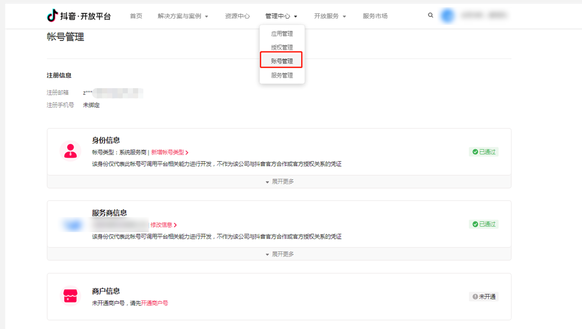This screenshot has width=582, height=329.
Task: Click the 服务商信息 blurred logo thumbnail
Action: [73, 225]
